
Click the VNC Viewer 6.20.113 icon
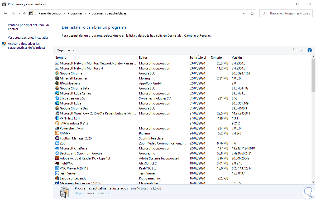pyautogui.click(x=57, y=168)
